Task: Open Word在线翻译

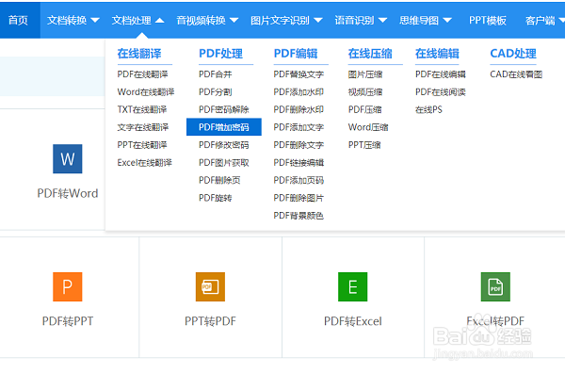Action: (146, 92)
